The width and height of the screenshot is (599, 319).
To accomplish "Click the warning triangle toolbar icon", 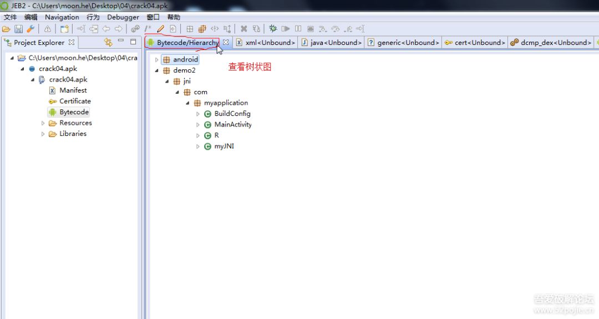I will 48,29.
